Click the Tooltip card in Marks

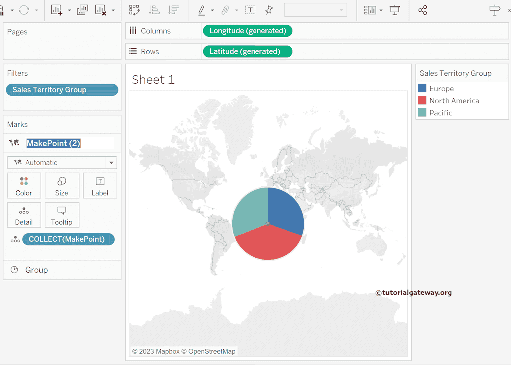pyautogui.click(x=61, y=215)
